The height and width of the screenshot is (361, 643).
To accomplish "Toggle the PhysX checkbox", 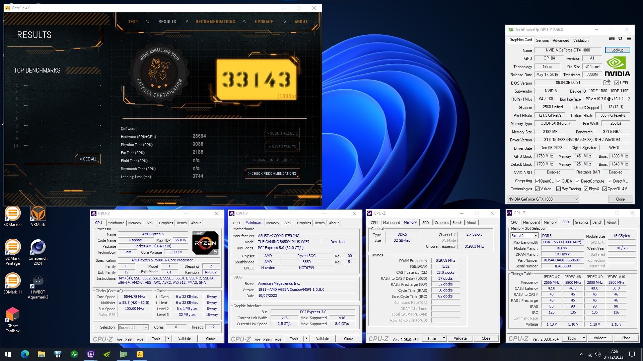I will [586, 189].
